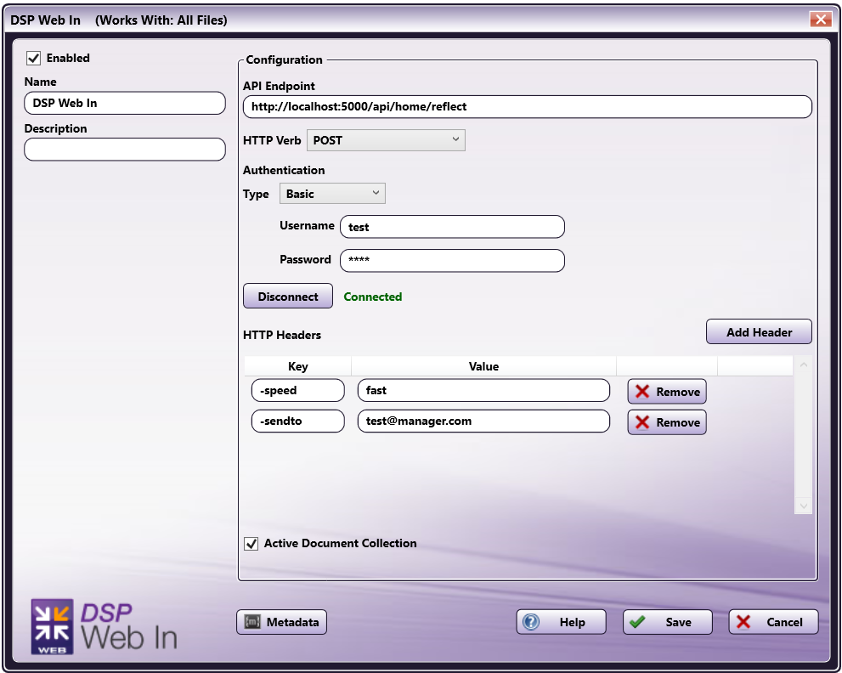
Task: Open Help via the question mark icon
Action: (x=531, y=621)
